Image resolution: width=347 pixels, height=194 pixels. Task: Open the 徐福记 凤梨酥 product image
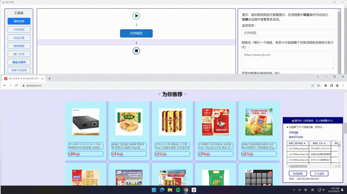(x=129, y=122)
